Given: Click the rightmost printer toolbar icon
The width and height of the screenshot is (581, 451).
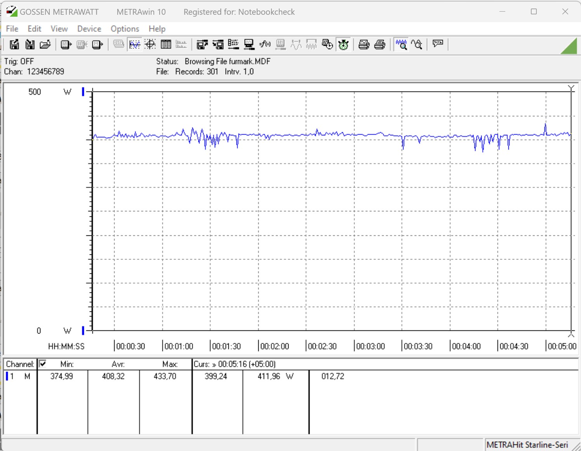Looking at the screenshot, I should 380,45.
